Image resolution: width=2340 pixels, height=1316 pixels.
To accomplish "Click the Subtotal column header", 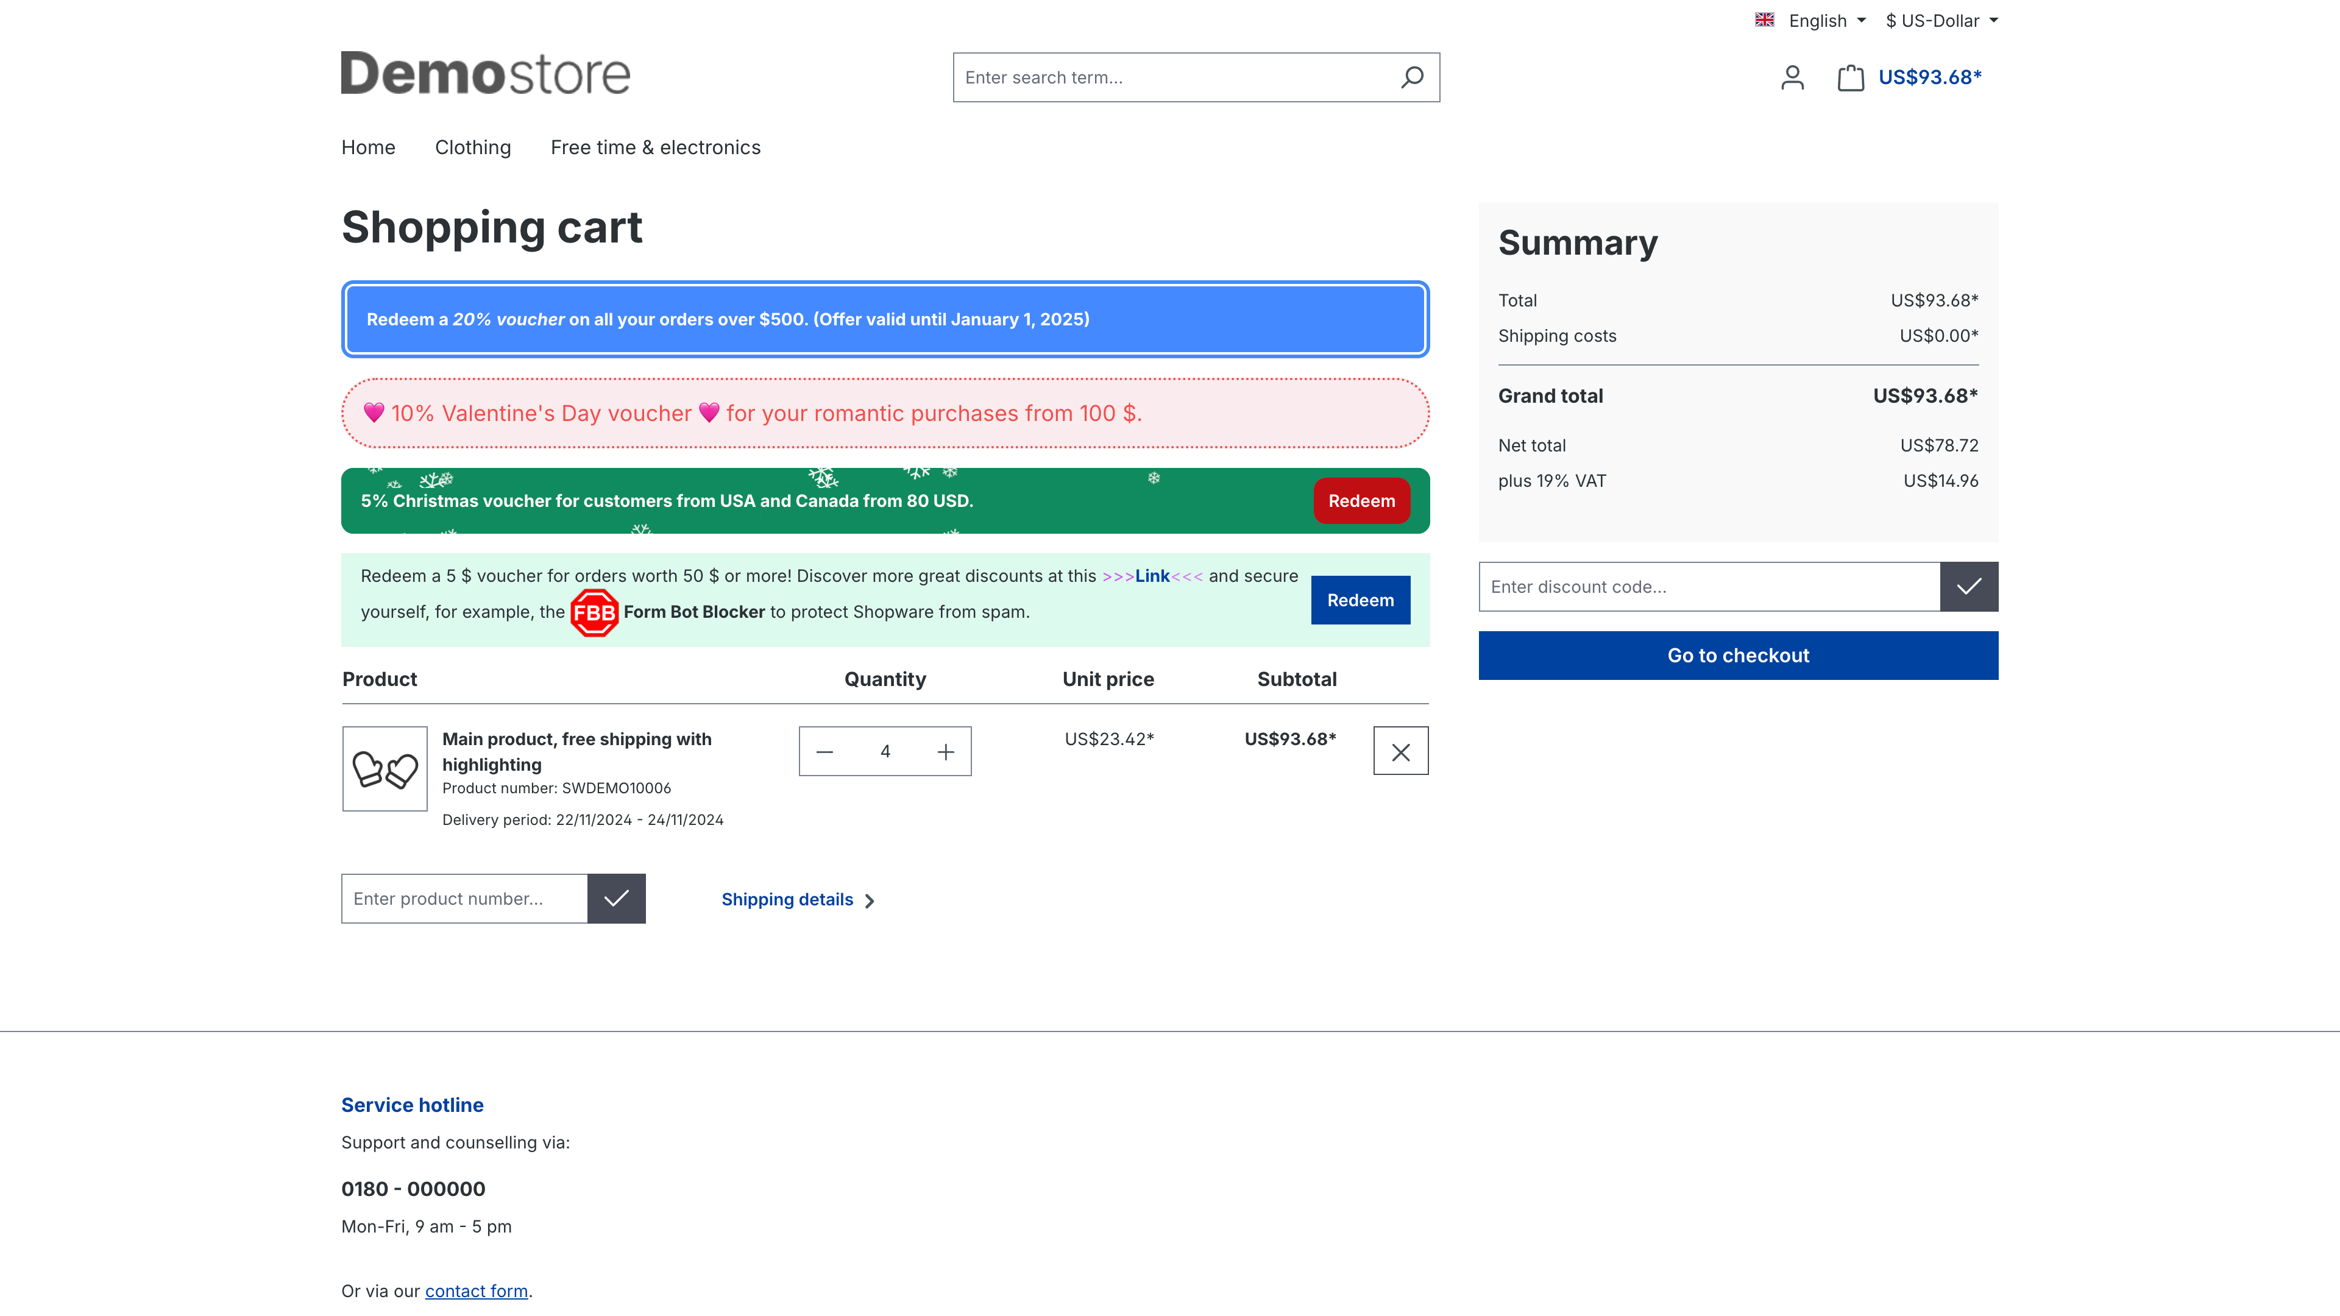I will tap(1296, 679).
